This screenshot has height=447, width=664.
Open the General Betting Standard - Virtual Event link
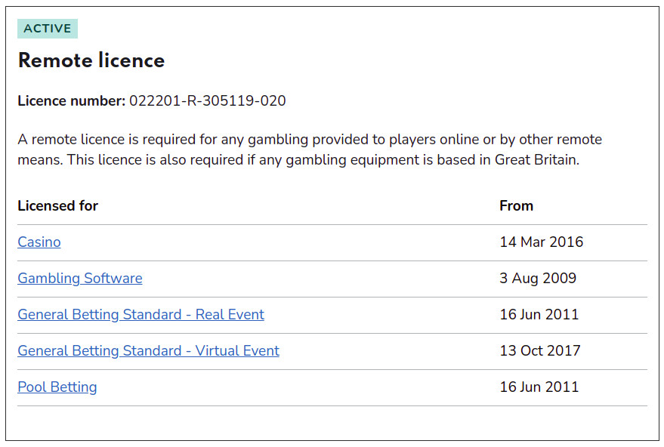click(148, 351)
